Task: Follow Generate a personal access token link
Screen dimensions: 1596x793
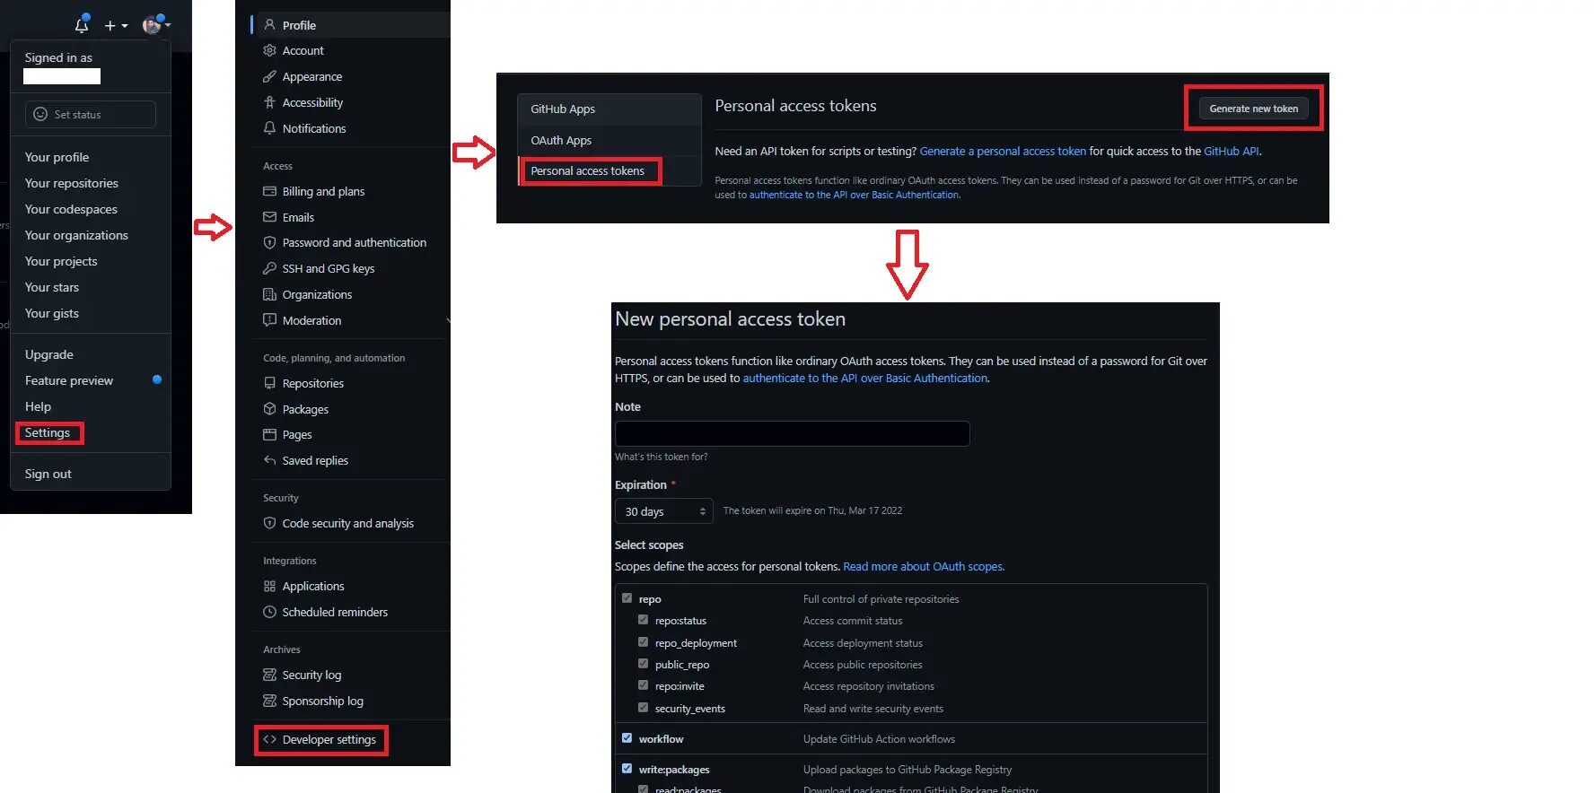Action: point(1003,152)
